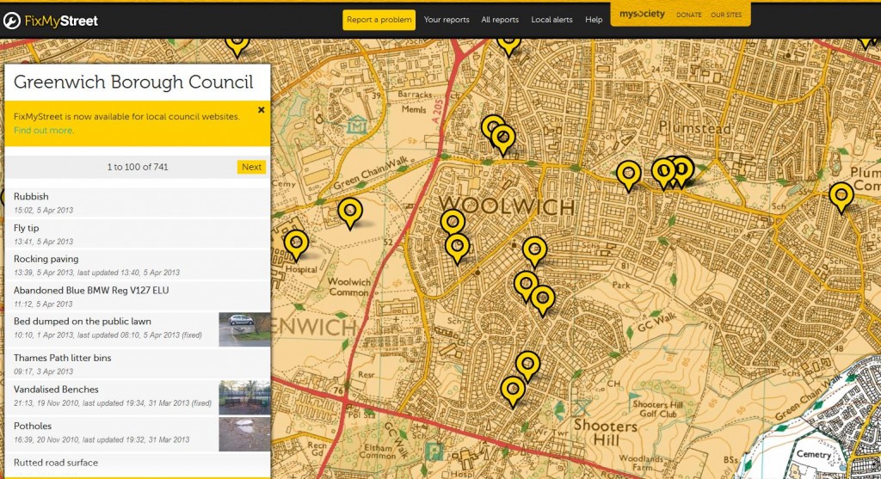This screenshot has width=881, height=479.
Task: Click the mySociety logo link
Action: 642,14
